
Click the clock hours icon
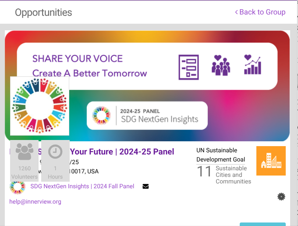tap(55, 152)
